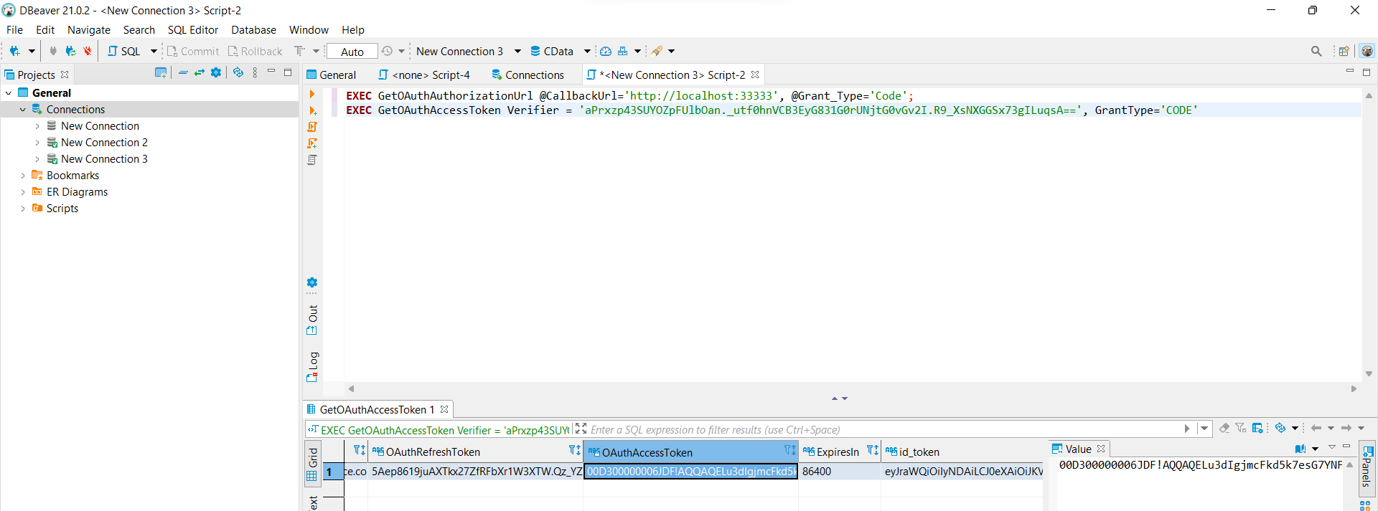The width and height of the screenshot is (1378, 511).
Task: Click the OAuthAccessToken column header
Action: (x=682, y=452)
